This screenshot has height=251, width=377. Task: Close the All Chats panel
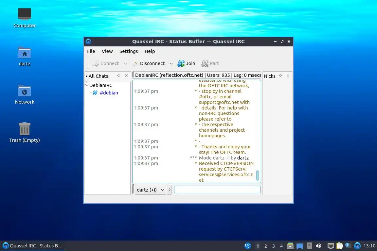click(126, 76)
